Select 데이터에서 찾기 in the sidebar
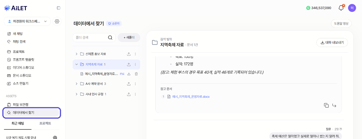Image resolution: width=362 pixels, height=139 pixels. [x=32, y=113]
